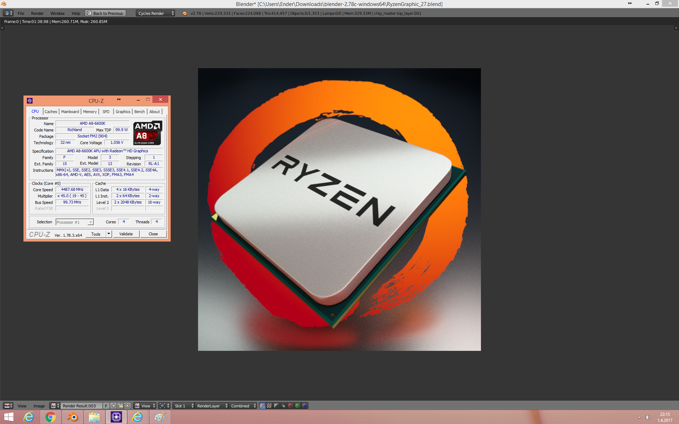Browse image datablocks next to Render Result.003

(x=55, y=406)
